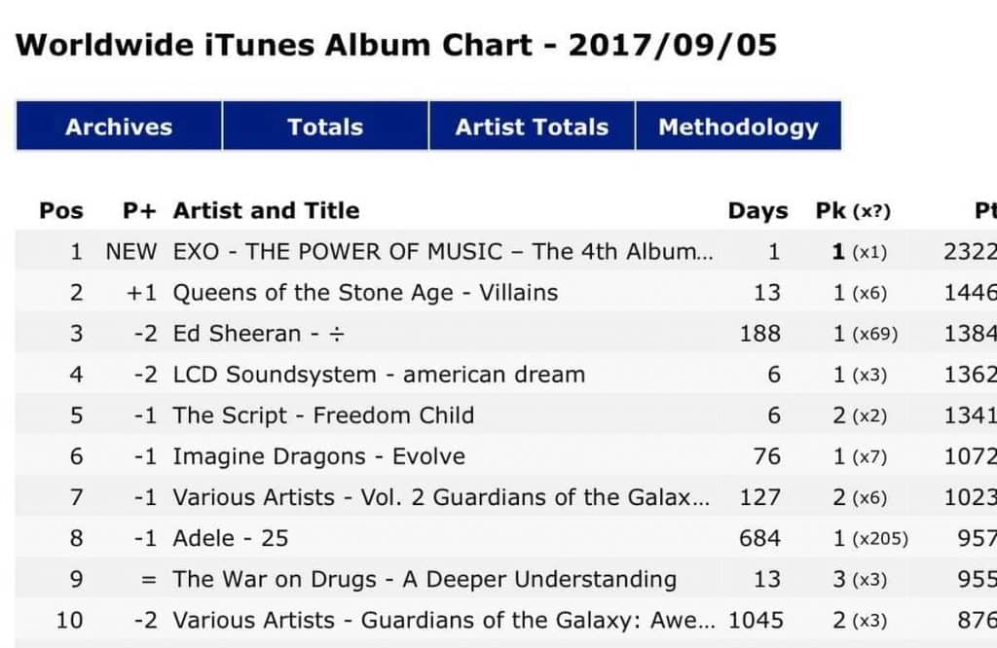
Task: Click the Ed Sheeran ÷ album row
Action: click(259, 334)
